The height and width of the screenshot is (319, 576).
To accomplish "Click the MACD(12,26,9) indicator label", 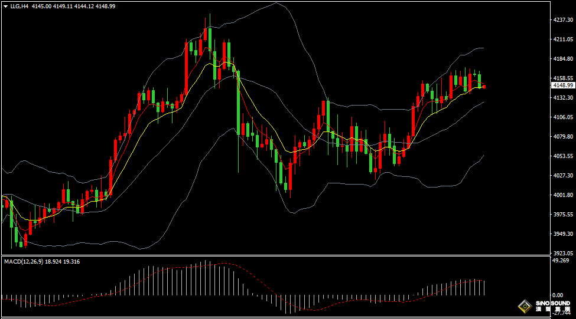I will coord(23,261).
